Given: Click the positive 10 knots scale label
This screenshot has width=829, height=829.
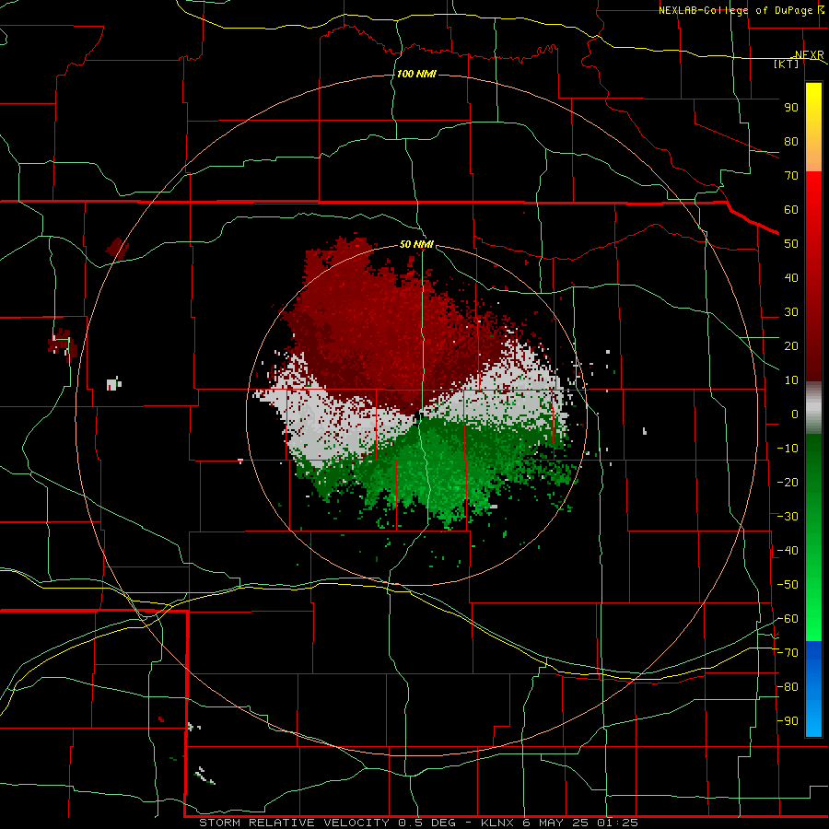Looking at the screenshot, I should (x=791, y=380).
